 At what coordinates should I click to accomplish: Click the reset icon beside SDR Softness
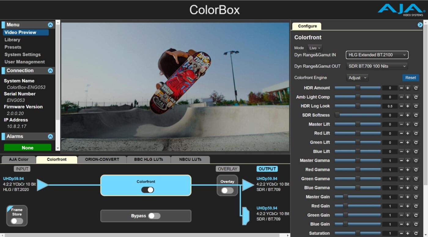click(x=416, y=115)
